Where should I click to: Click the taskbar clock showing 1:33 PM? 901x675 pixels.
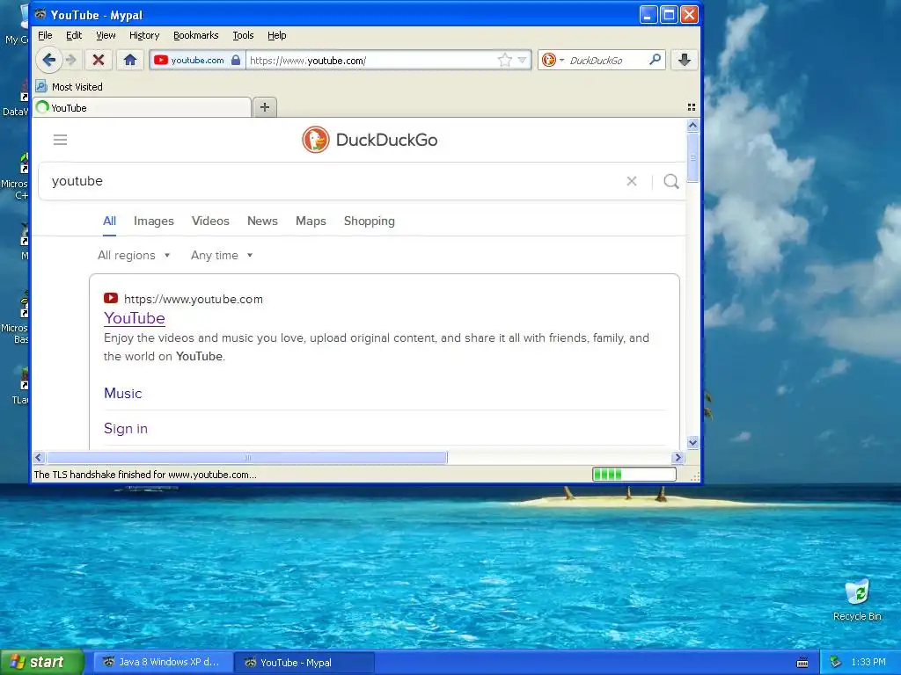coord(868,662)
